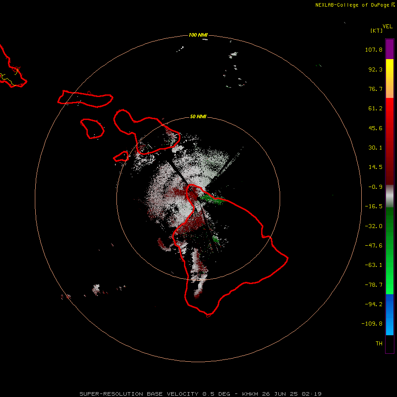Click the TH threshold label
Image resolution: width=397 pixels, height=397 pixels.
click(x=379, y=344)
